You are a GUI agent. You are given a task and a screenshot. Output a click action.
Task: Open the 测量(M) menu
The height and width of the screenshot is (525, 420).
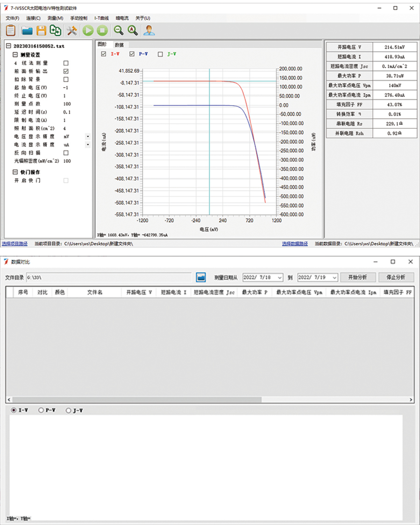[x=55, y=18]
